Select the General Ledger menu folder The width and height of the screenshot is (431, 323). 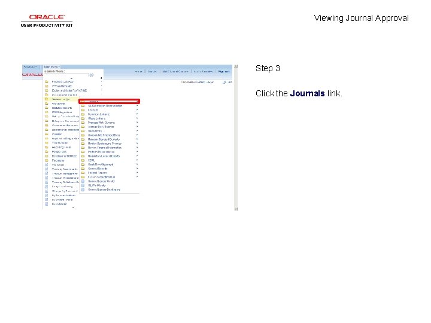60,99
